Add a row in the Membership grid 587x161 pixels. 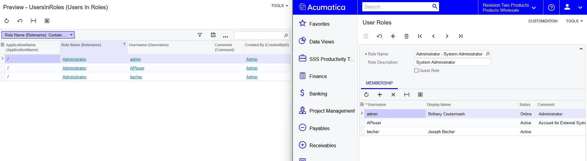[380, 95]
